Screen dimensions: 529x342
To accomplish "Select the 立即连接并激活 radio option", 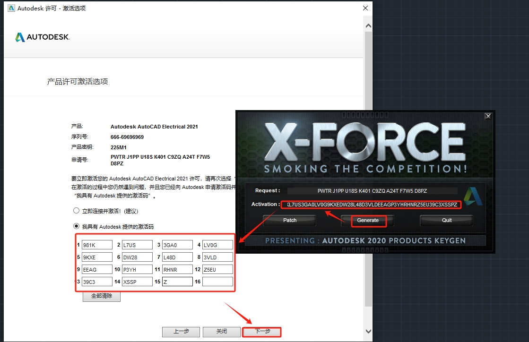I will tap(77, 211).
